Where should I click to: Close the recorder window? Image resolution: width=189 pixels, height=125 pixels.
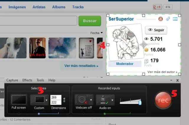[x=177, y=80]
